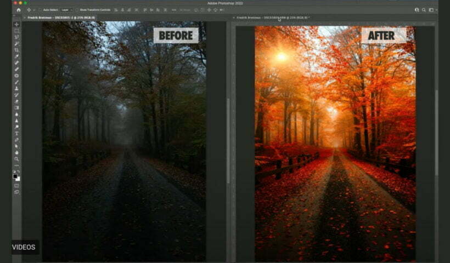This screenshot has height=263, width=450.
Task: Open the Layer dropdown next to Auto-Select
Action: [66, 10]
